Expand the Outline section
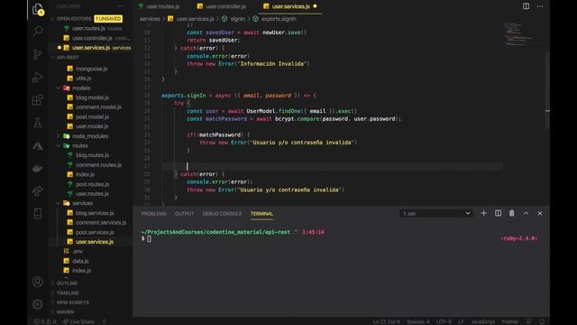This screenshot has height=325, width=577. pos(67,283)
